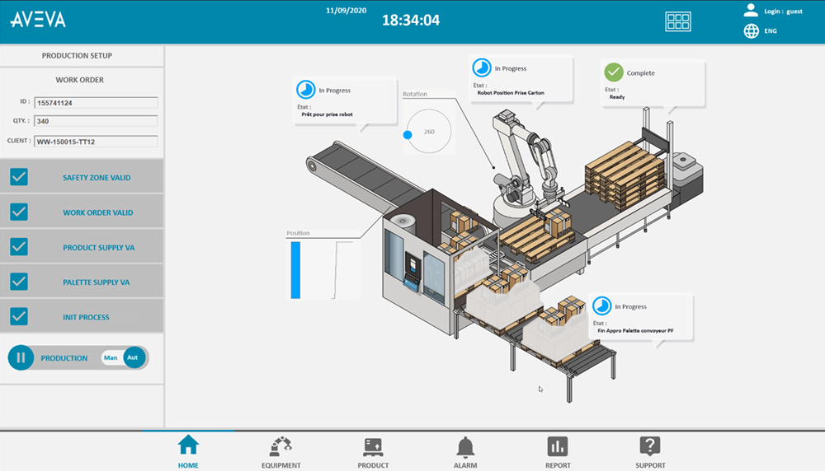Click the Product icon in bottom navigation

[373, 446]
